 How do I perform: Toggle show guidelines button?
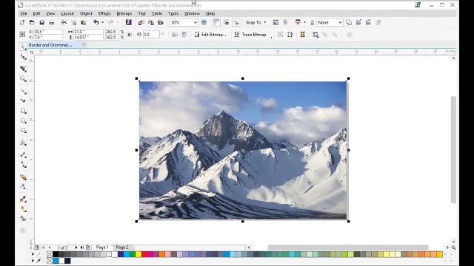[x=236, y=22]
